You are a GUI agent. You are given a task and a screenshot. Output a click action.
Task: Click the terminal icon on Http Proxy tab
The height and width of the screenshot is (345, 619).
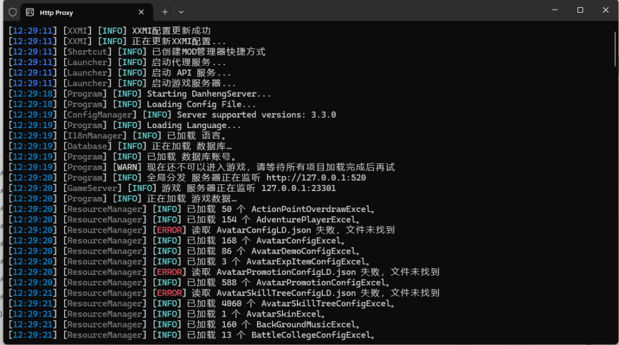point(30,12)
